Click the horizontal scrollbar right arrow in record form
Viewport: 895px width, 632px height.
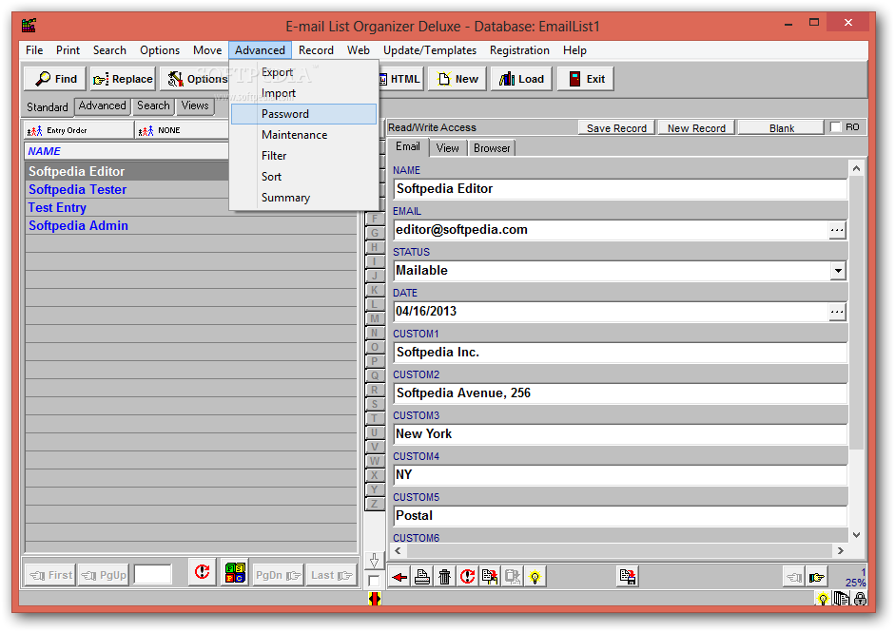840,550
